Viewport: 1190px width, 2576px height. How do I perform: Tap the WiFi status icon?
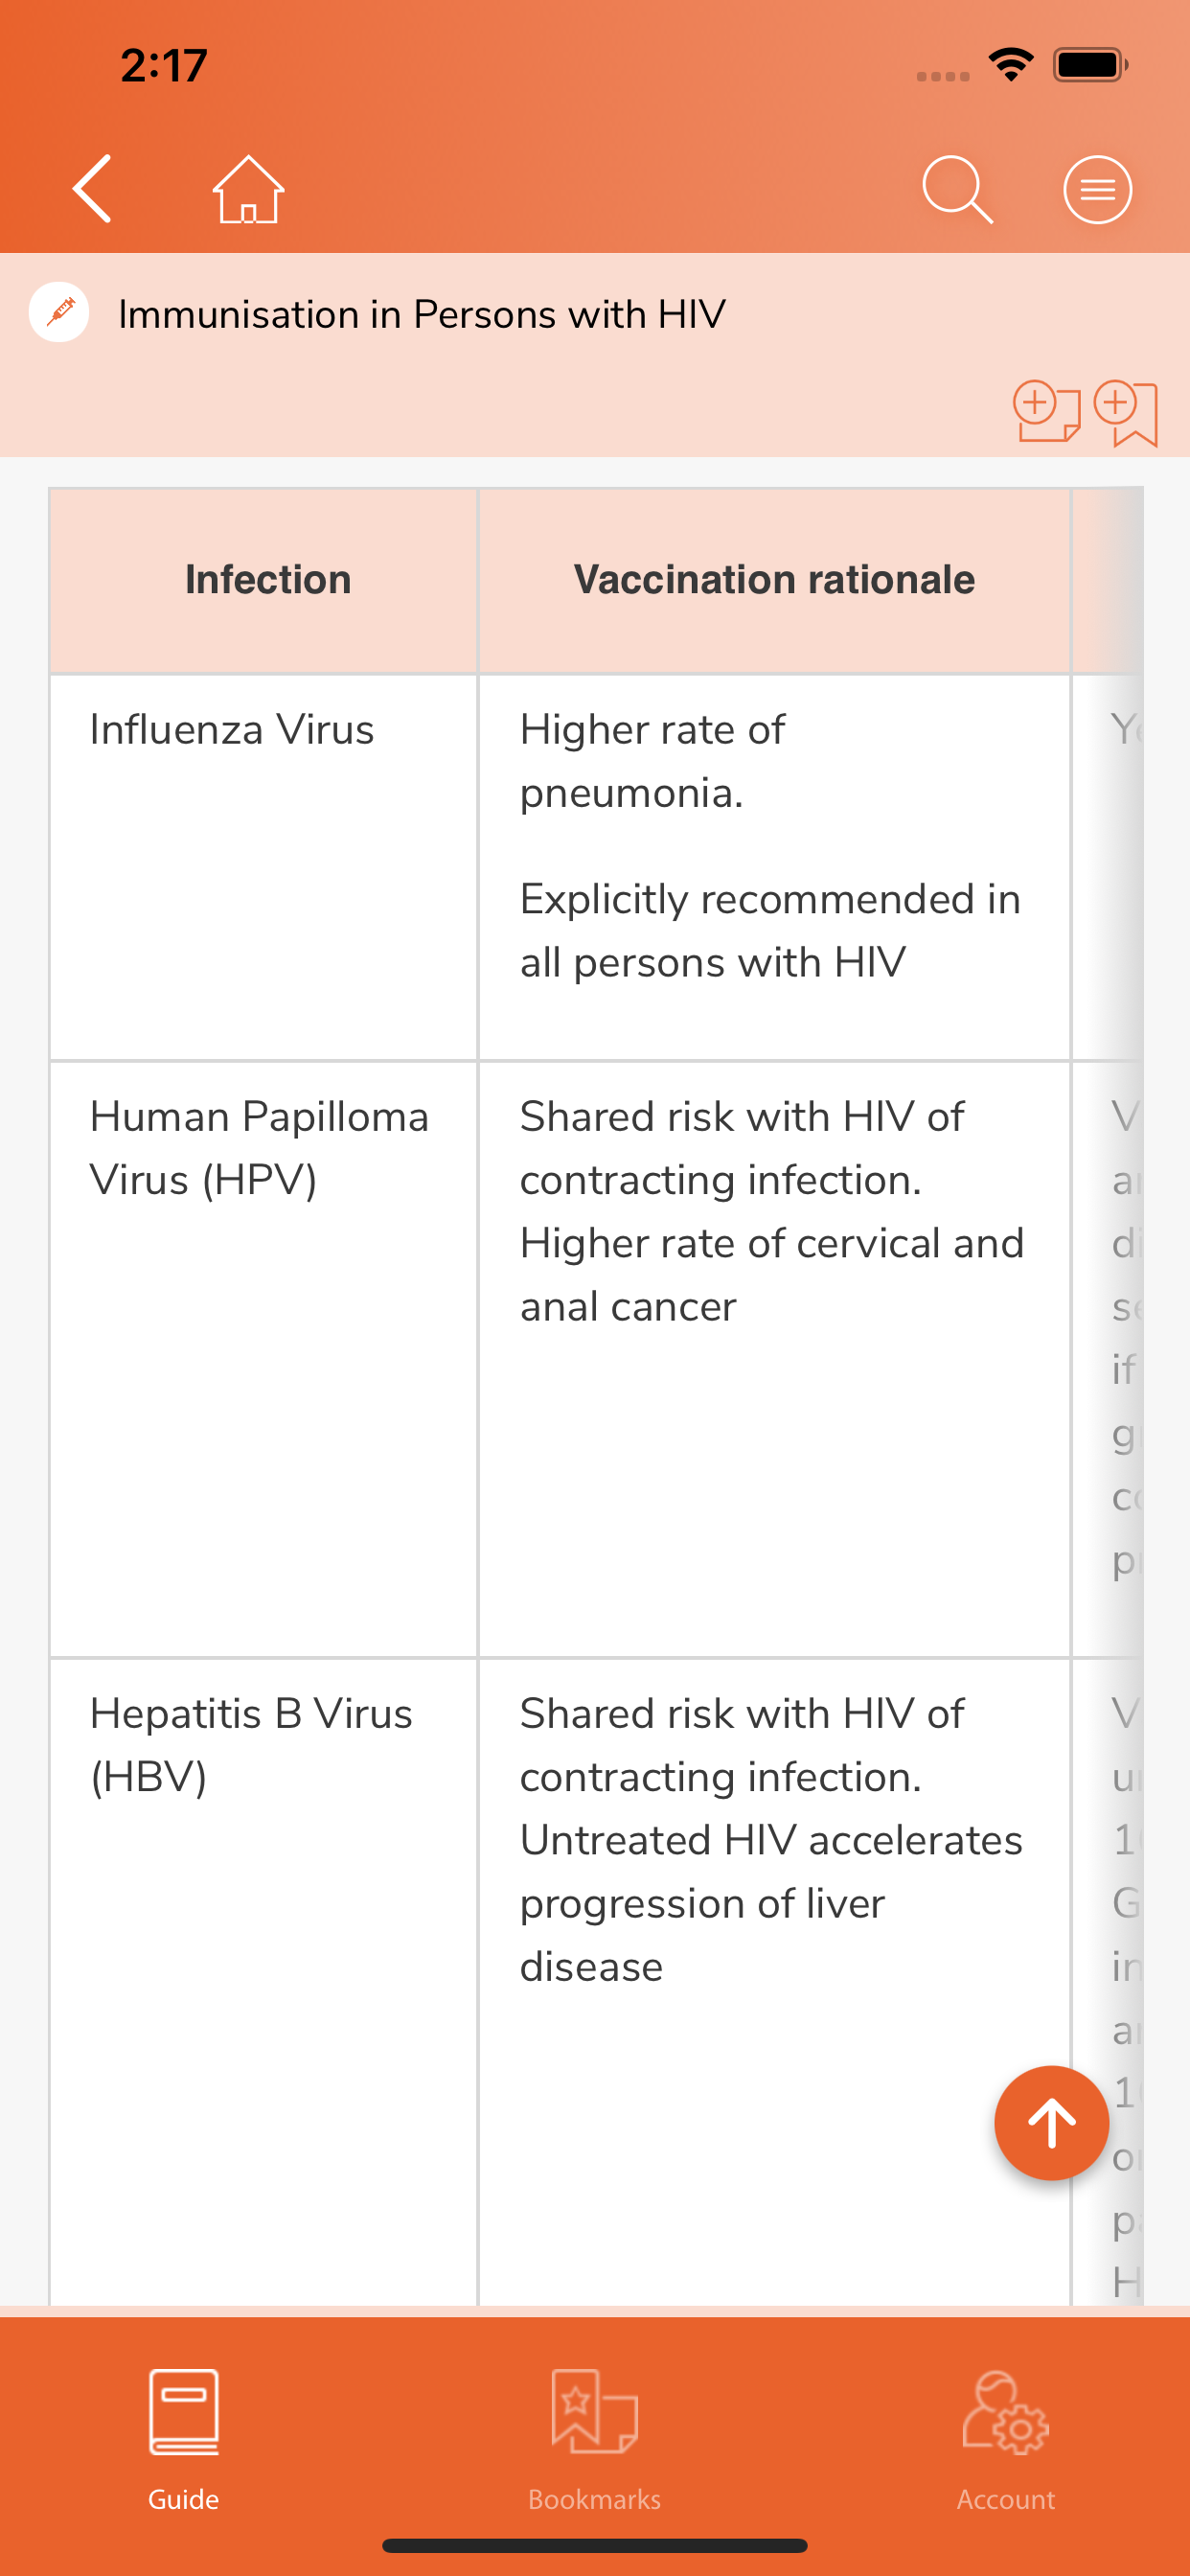[1011, 65]
